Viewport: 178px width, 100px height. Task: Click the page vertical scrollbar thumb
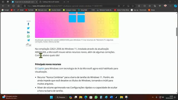[177, 32]
